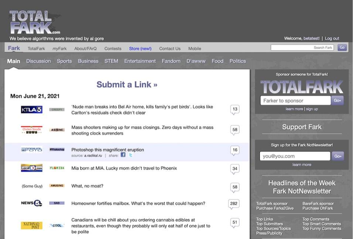Click the source logo of the Photoshop eruption story
The width and height of the screenshot is (353, 239).
[x=31, y=149]
